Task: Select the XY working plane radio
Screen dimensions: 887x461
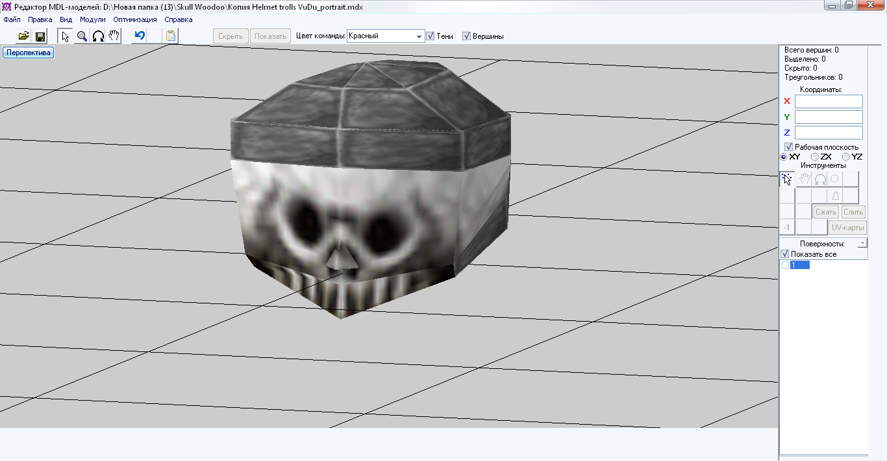Action: [x=784, y=157]
